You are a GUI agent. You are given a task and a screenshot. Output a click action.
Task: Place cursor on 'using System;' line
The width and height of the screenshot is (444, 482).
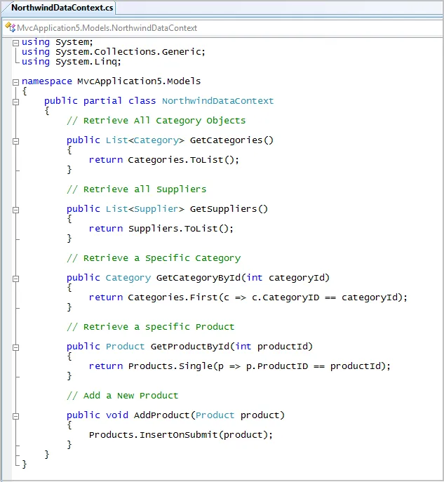tap(57, 42)
